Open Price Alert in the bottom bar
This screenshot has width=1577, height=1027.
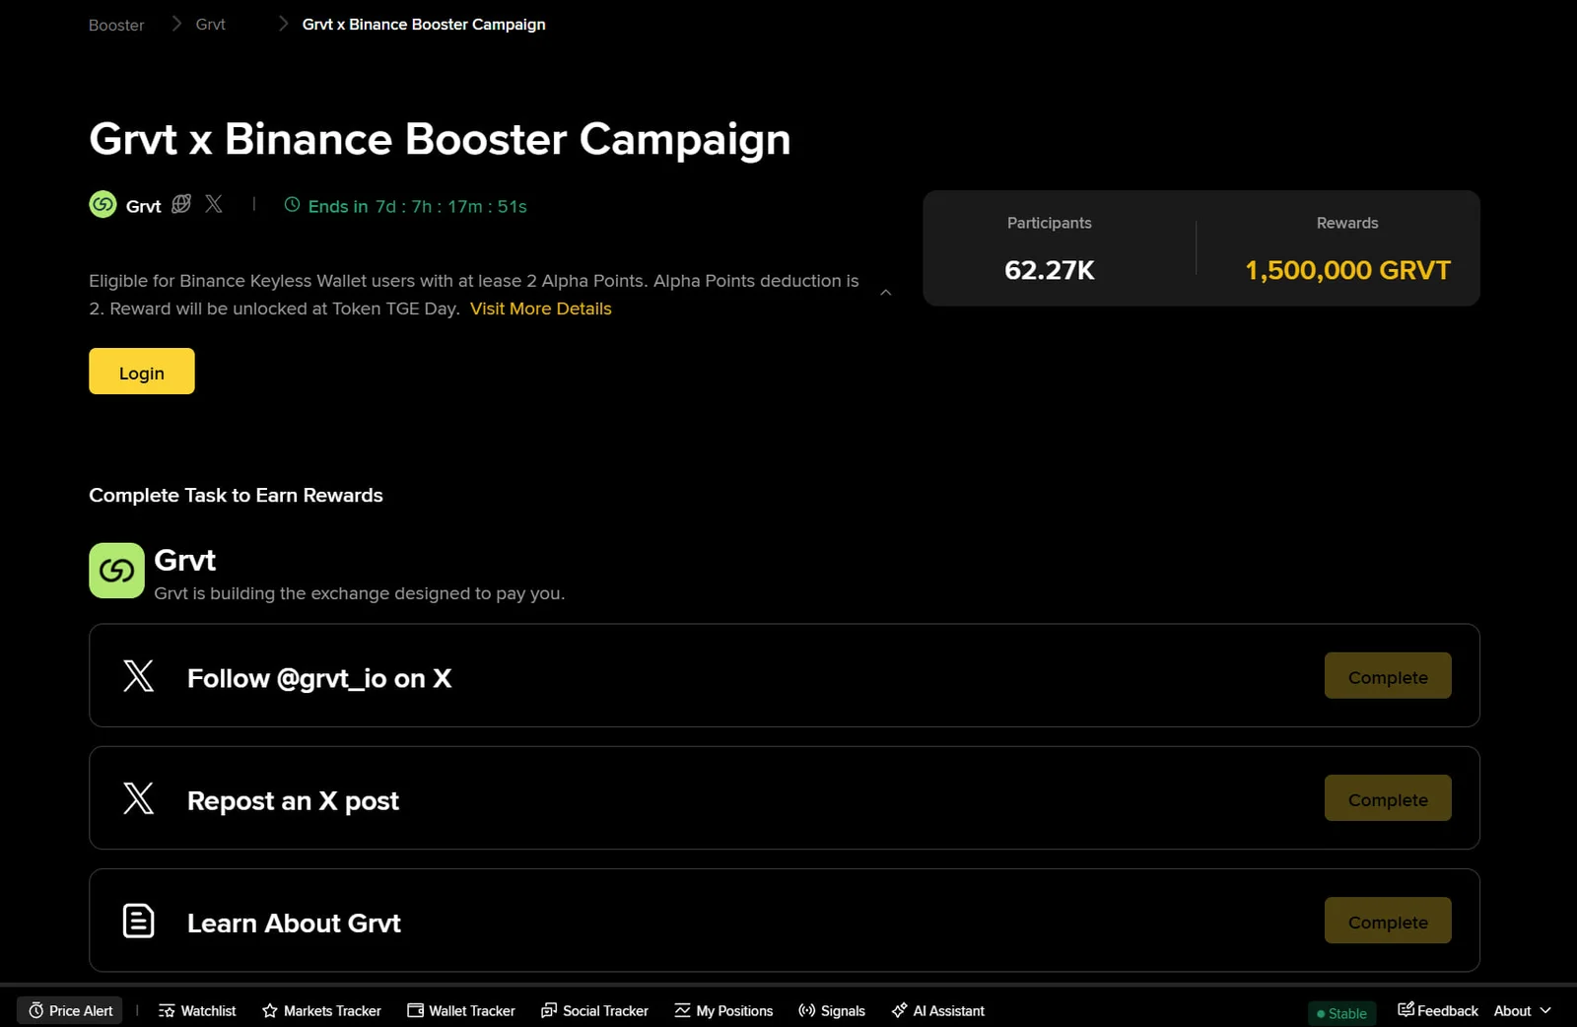pos(70,1010)
